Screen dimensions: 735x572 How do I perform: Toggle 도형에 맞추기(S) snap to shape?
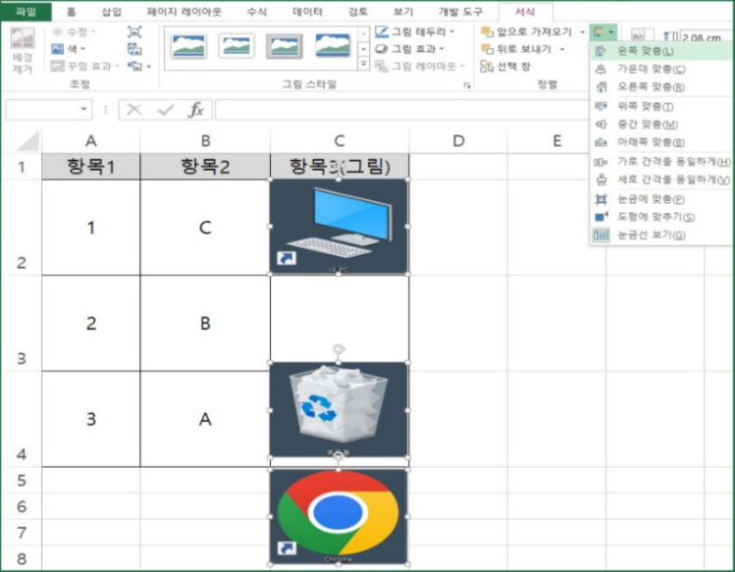[660, 217]
